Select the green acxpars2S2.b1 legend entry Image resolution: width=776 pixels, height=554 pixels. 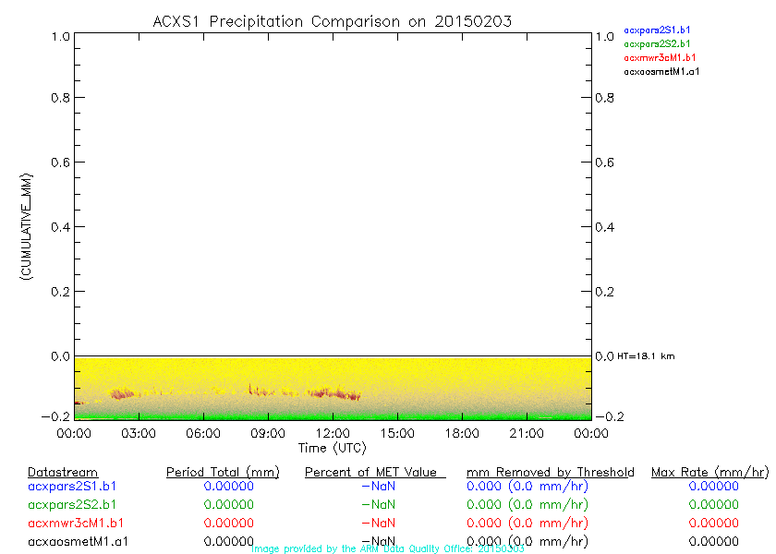pyautogui.click(x=657, y=43)
